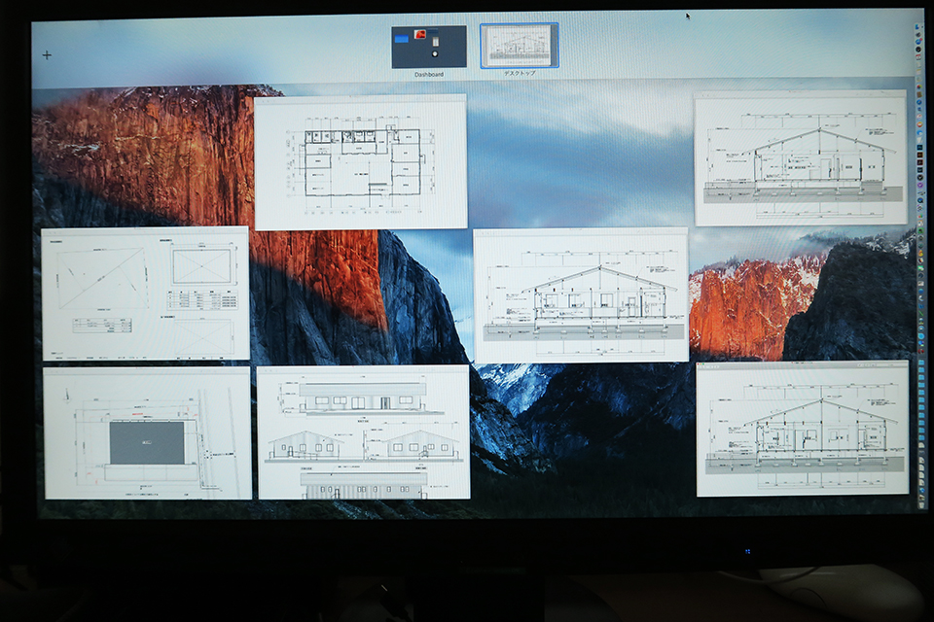Open the land area calculation drawing window
Image resolution: width=934 pixels, height=622 pixels.
pyautogui.click(x=145, y=294)
